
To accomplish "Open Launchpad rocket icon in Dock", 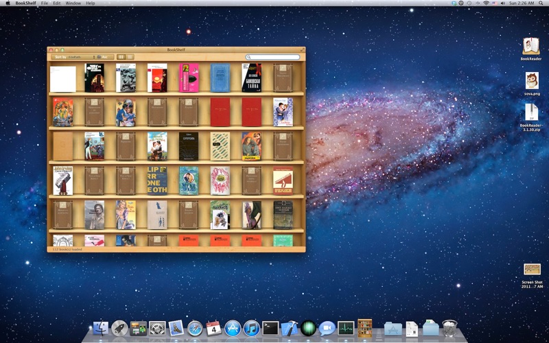I will point(119,329).
